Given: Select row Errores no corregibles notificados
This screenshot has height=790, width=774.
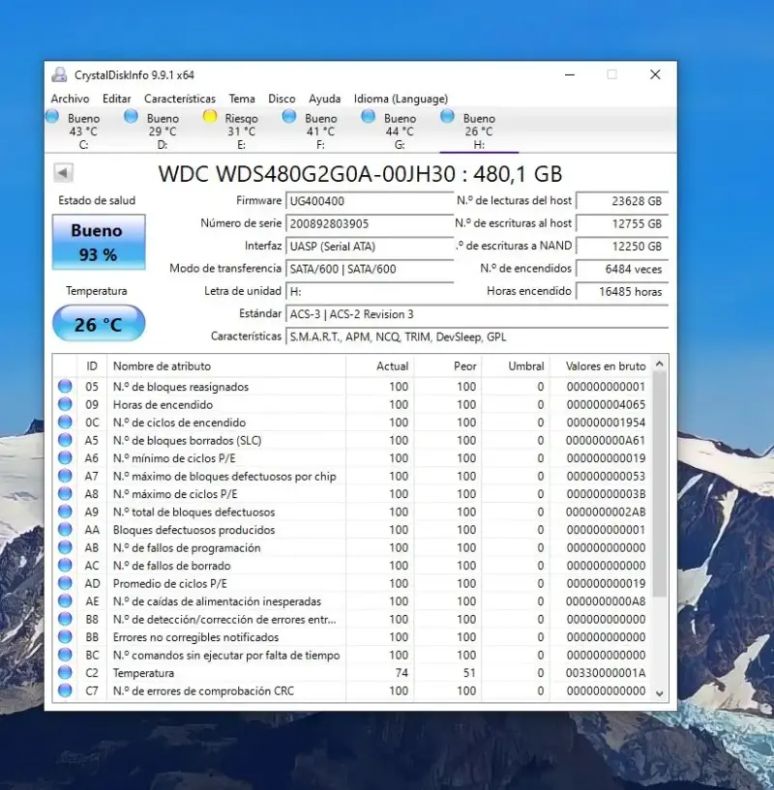Looking at the screenshot, I should tap(352, 637).
